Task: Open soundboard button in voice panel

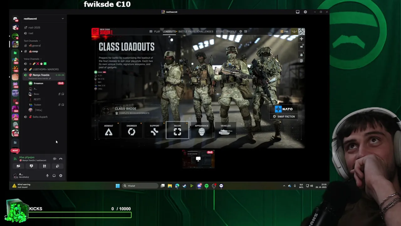Action: tap(57, 166)
